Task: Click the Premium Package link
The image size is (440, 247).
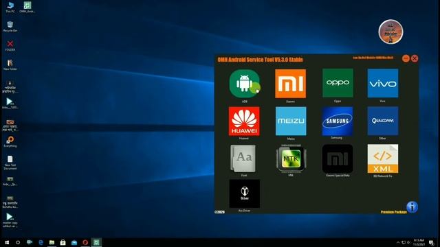Action: pyautogui.click(x=393, y=212)
